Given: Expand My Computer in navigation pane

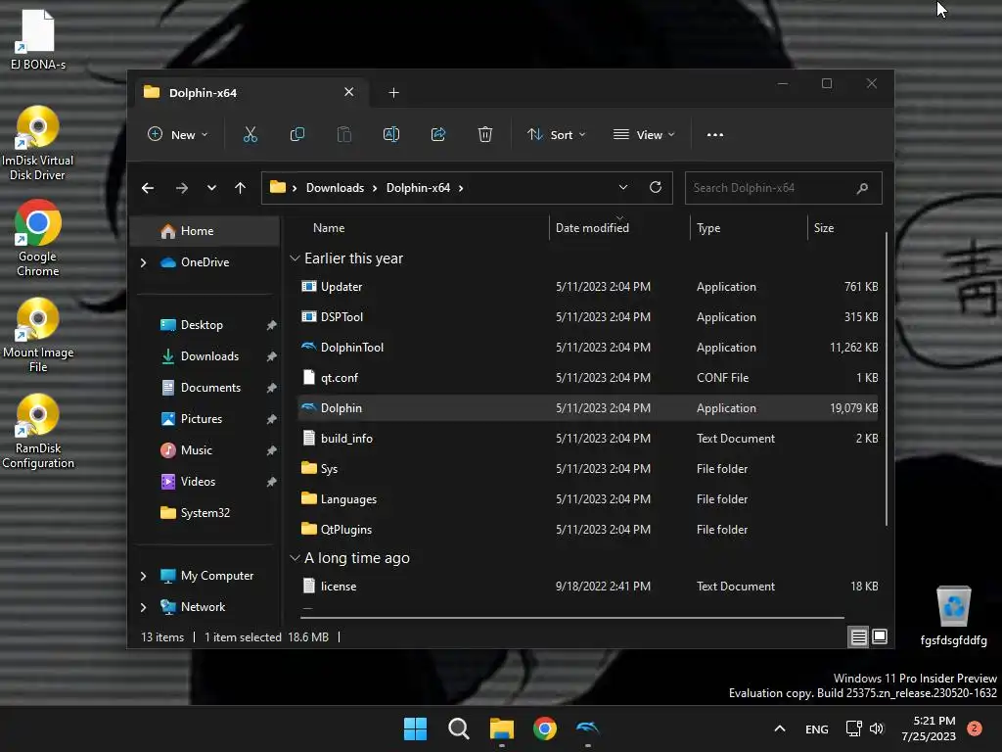Looking at the screenshot, I should [x=143, y=576].
